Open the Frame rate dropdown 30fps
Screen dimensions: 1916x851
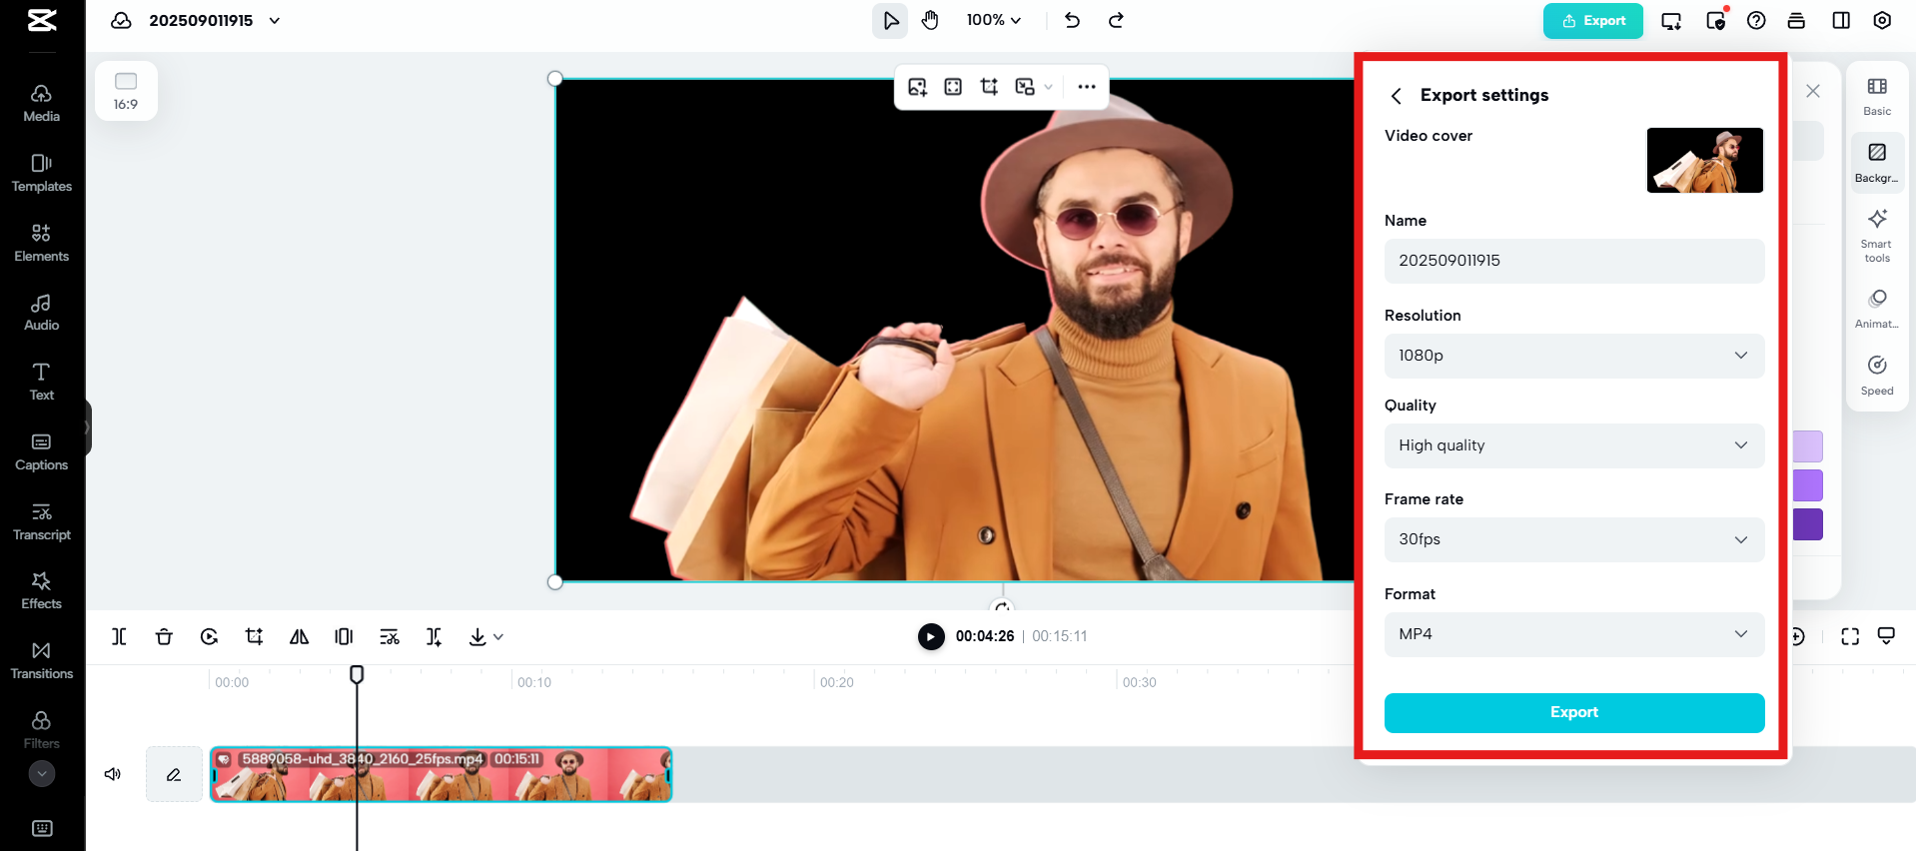[1574, 539]
